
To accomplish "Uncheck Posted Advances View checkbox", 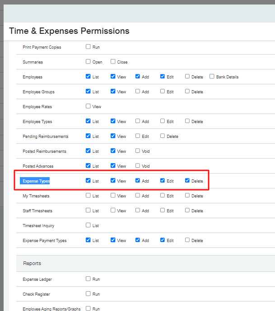I will [113, 165].
